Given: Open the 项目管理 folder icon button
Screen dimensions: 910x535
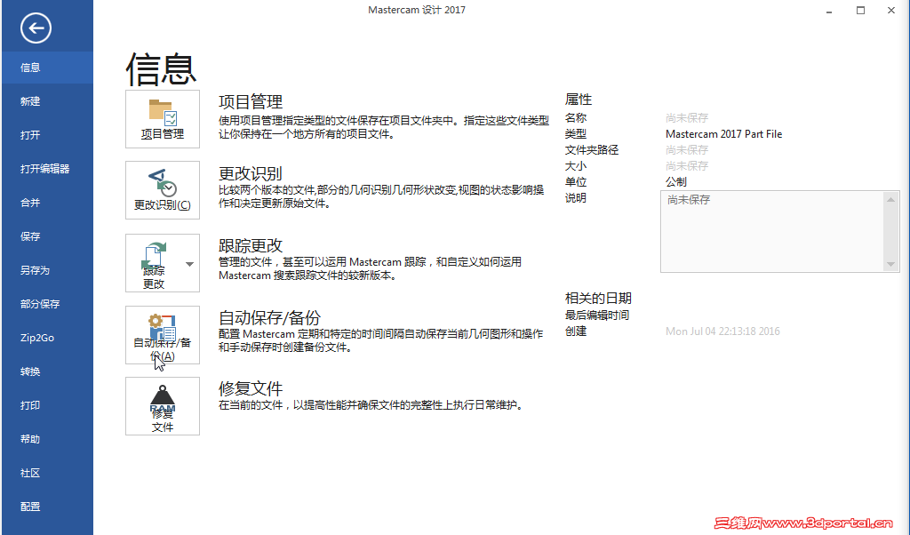Looking at the screenshot, I should 163,119.
